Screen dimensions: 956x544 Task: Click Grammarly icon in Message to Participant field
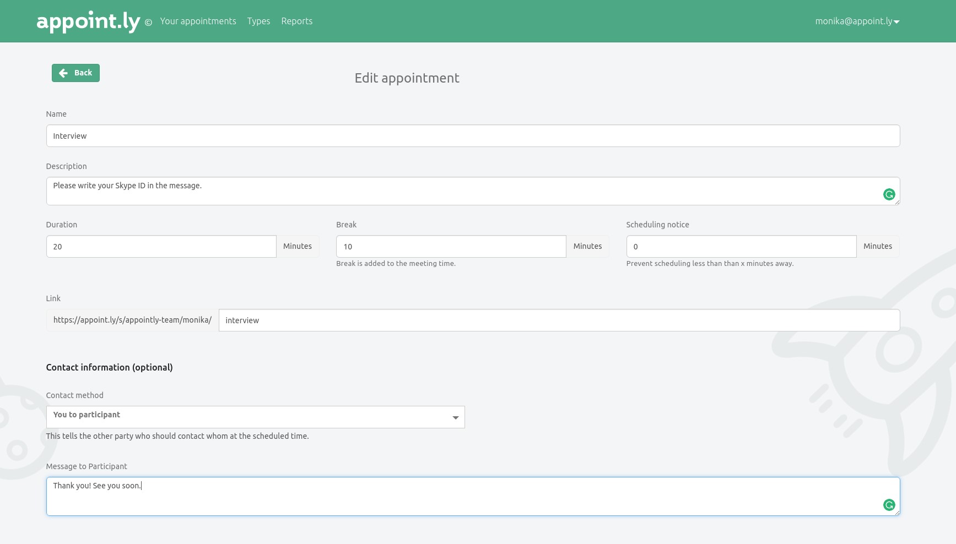[x=889, y=505]
